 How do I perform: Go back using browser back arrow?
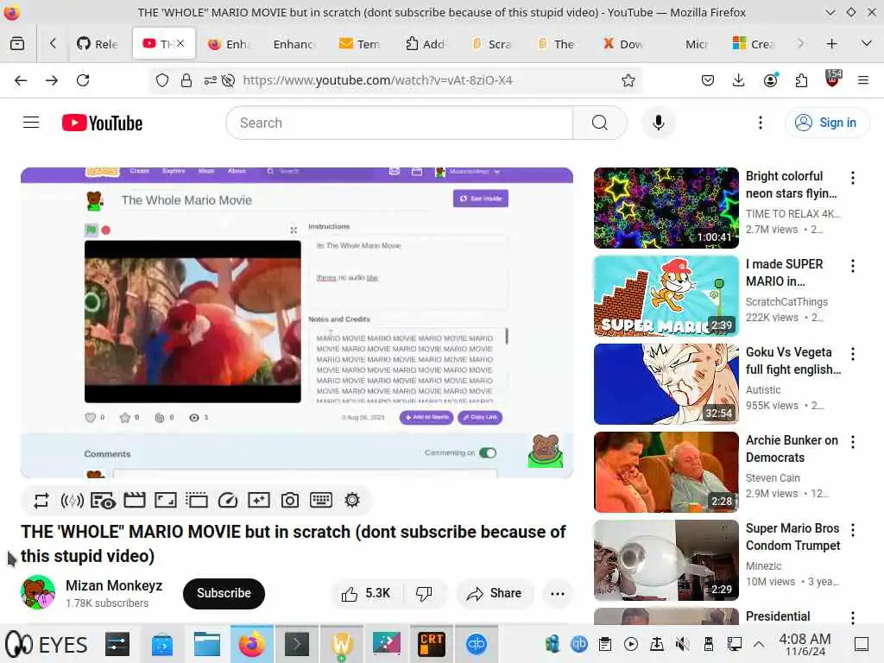pyautogui.click(x=21, y=80)
